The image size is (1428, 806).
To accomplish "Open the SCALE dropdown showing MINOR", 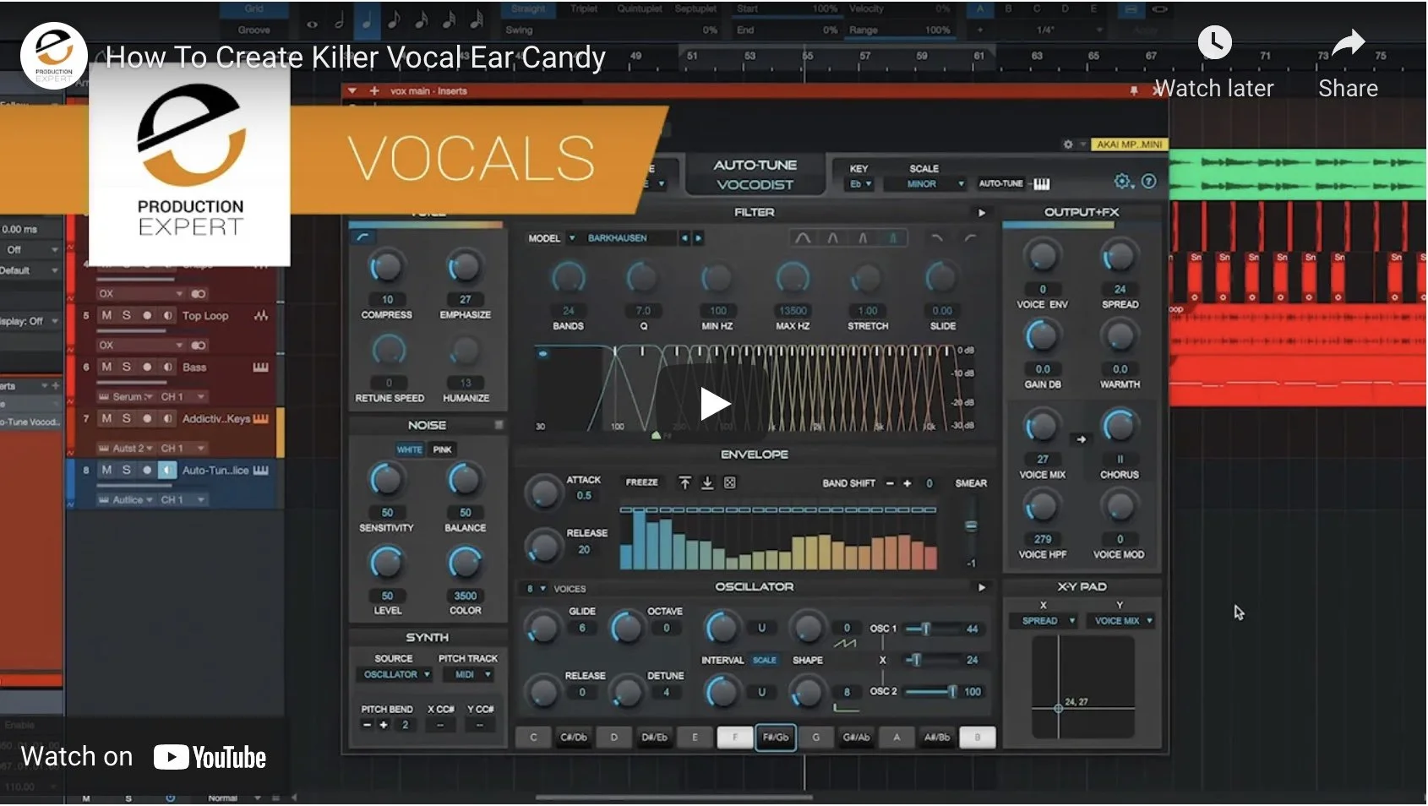I will click(x=924, y=184).
